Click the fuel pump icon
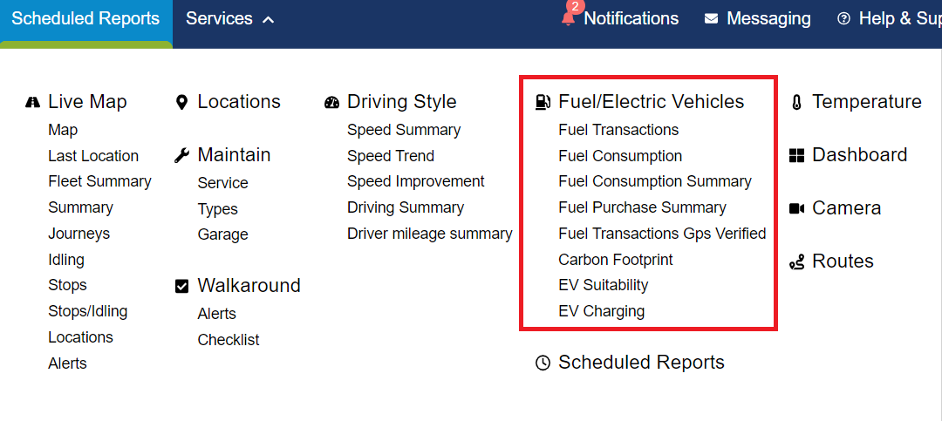This screenshot has width=942, height=421. [x=543, y=102]
